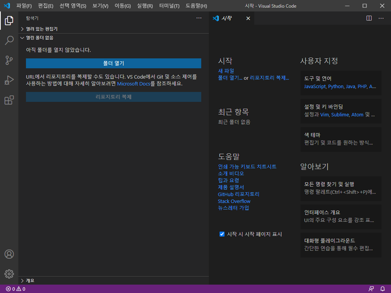The width and height of the screenshot is (391, 293).
Task: Click the Python language link
Action: pyautogui.click(x=336, y=86)
